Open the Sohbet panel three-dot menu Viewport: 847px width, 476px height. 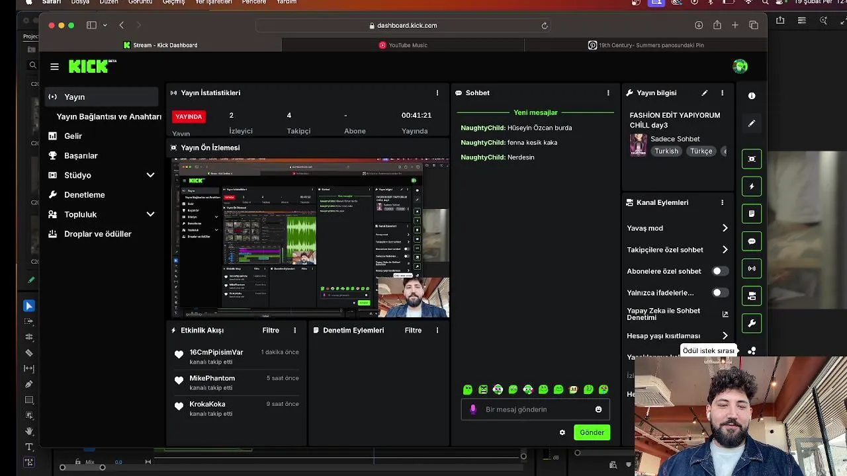608,93
